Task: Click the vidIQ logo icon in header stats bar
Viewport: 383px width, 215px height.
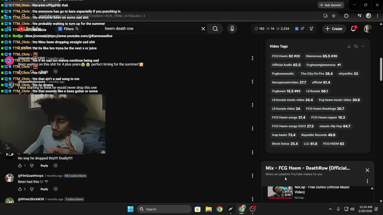Action: pos(297,29)
